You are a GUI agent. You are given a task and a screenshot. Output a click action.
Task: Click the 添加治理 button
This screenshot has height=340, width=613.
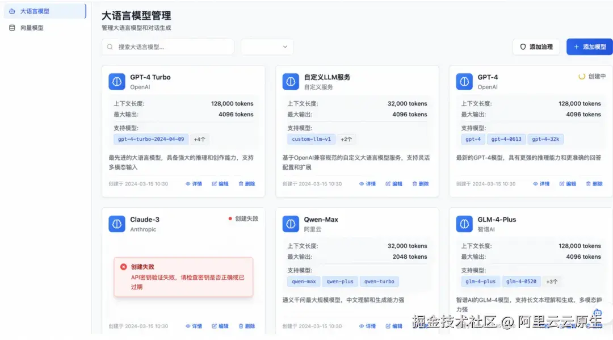536,47
